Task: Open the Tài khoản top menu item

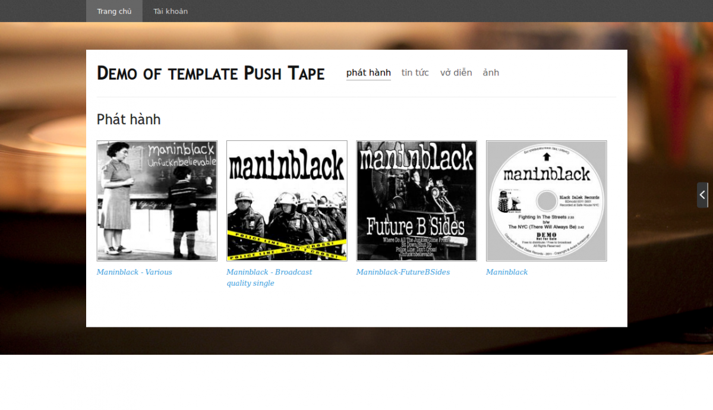Action: (x=171, y=11)
